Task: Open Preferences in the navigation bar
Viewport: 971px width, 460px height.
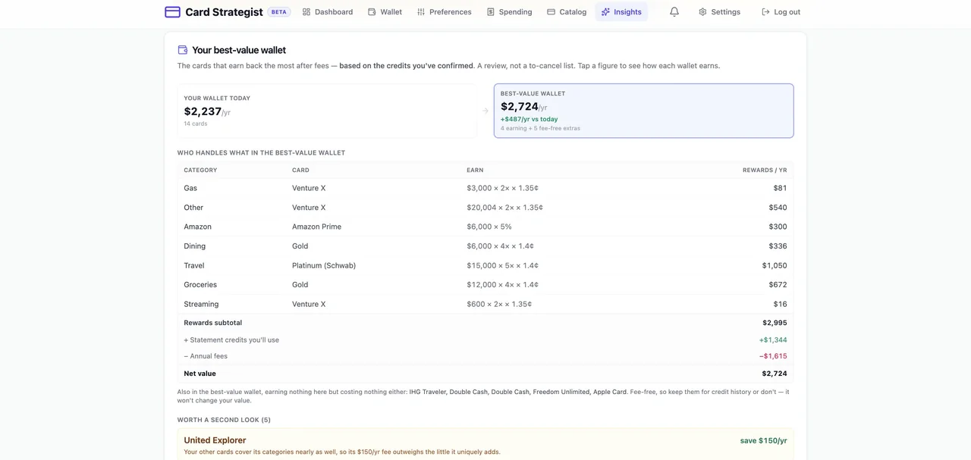Action: pyautogui.click(x=445, y=12)
